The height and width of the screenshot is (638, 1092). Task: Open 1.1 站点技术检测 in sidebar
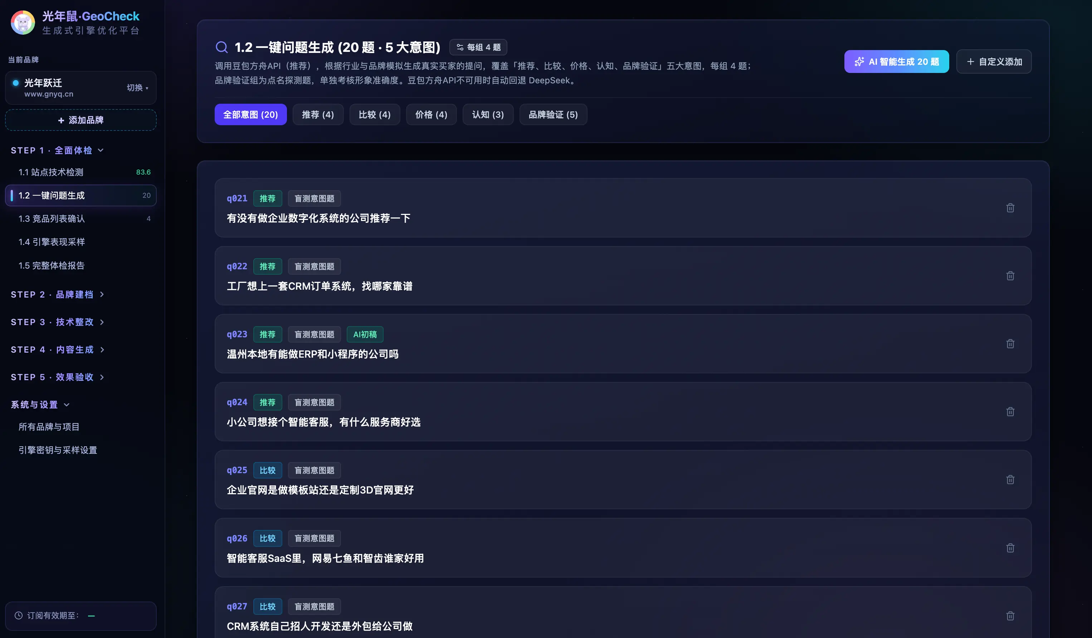coord(81,172)
